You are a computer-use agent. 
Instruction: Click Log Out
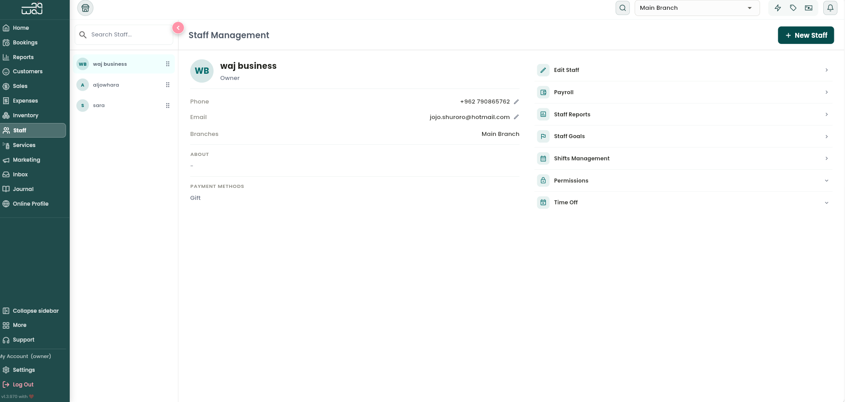pos(33,385)
